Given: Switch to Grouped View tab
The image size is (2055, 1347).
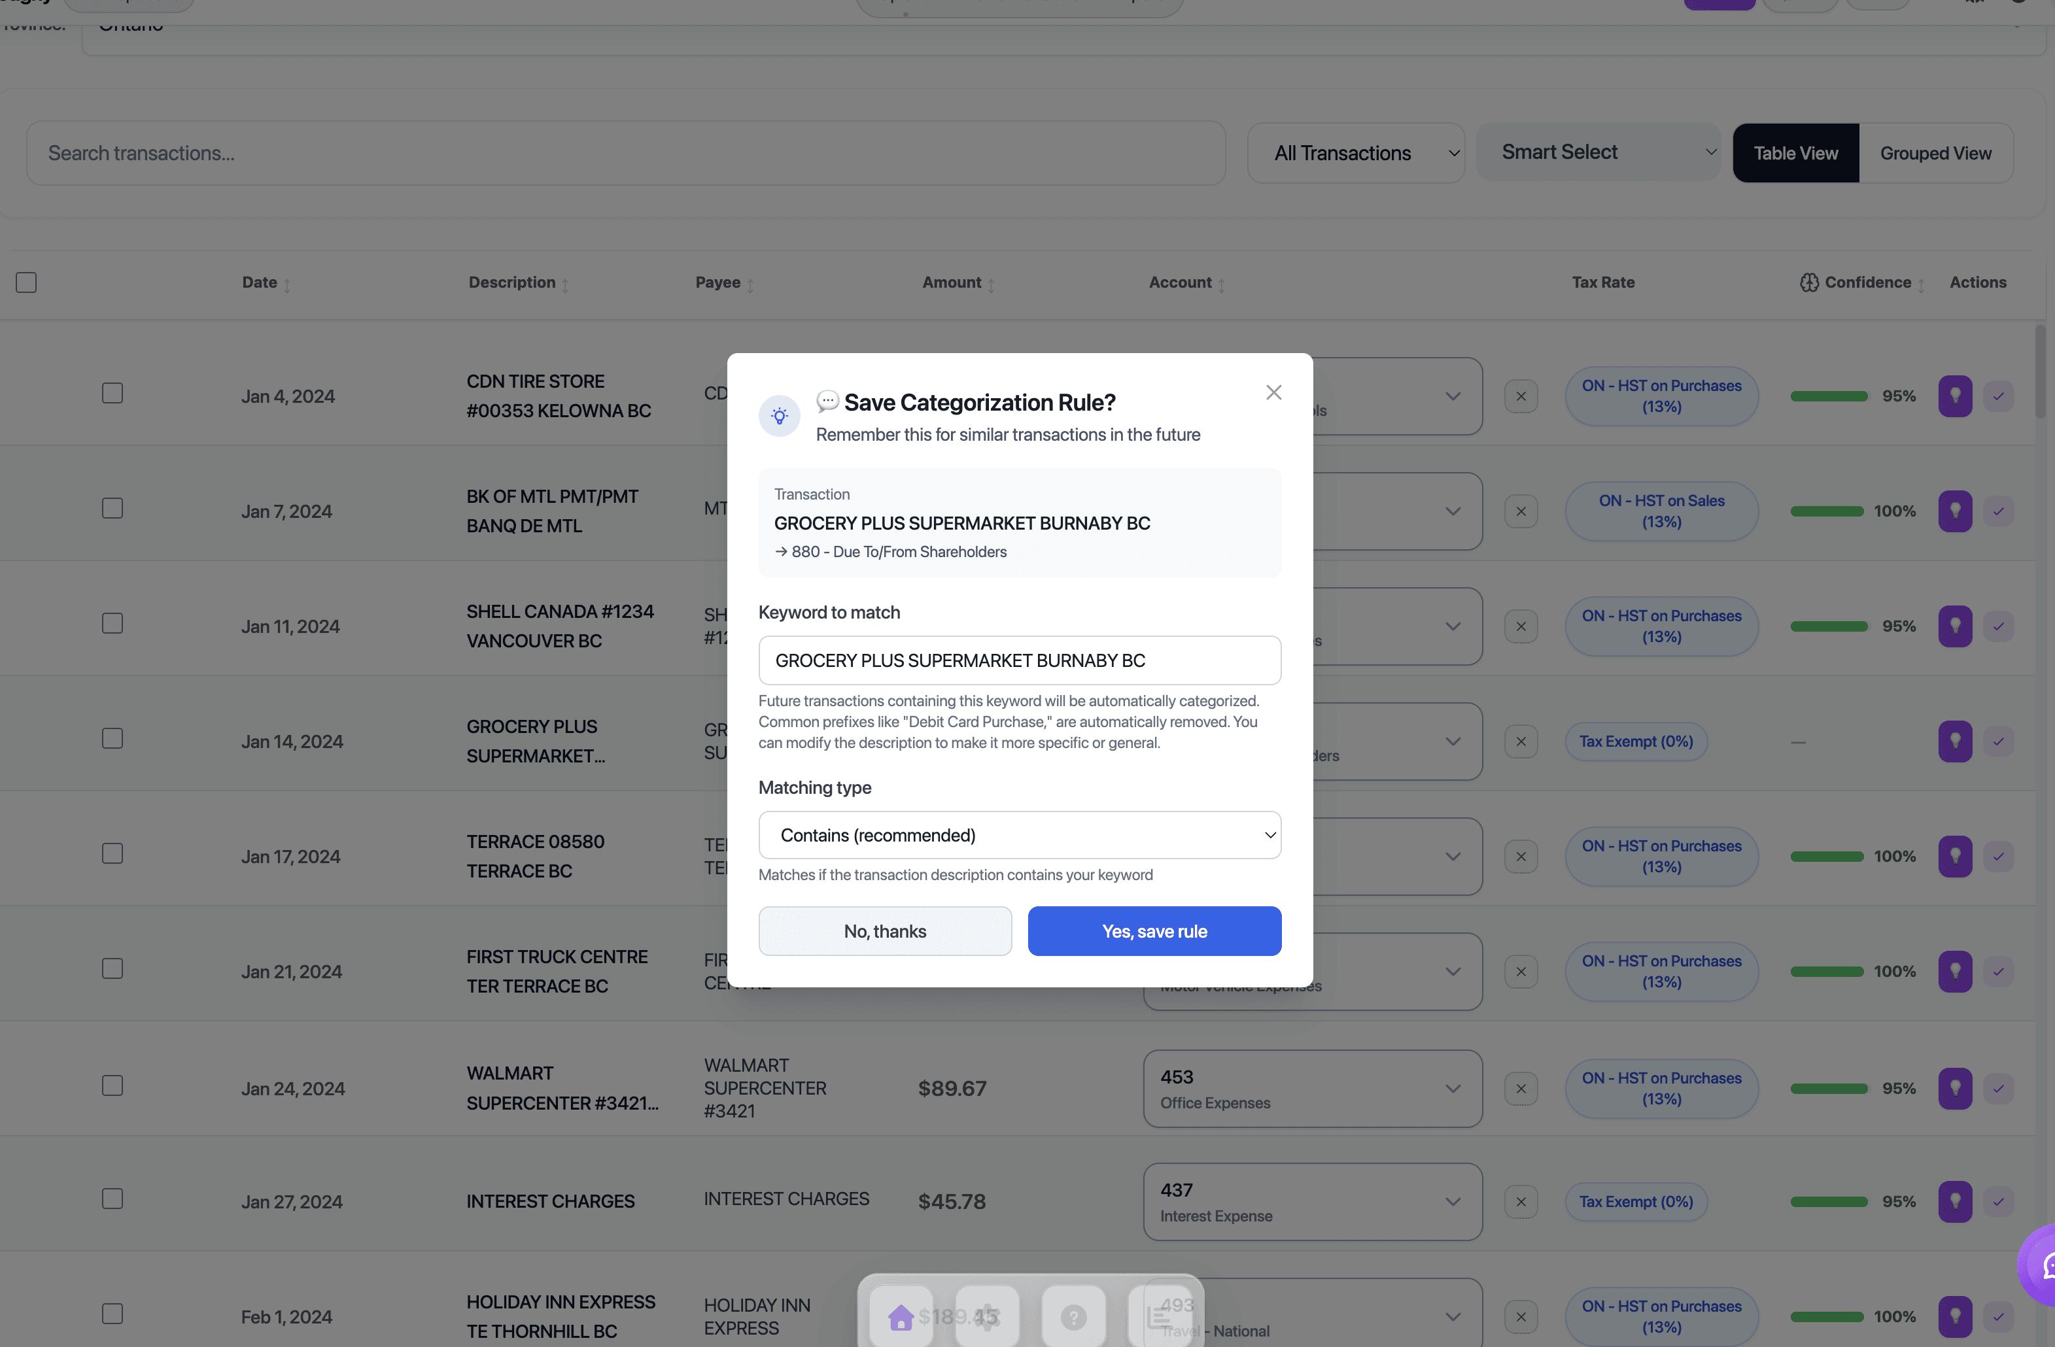Looking at the screenshot, I should (1935, 154).
